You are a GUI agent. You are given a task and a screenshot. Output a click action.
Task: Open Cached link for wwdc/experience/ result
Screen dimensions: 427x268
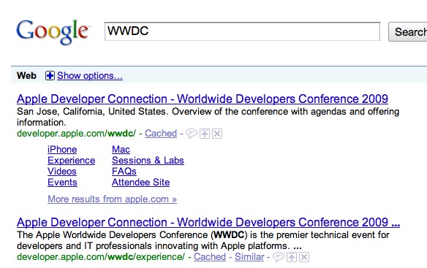(x=210, y=256)
